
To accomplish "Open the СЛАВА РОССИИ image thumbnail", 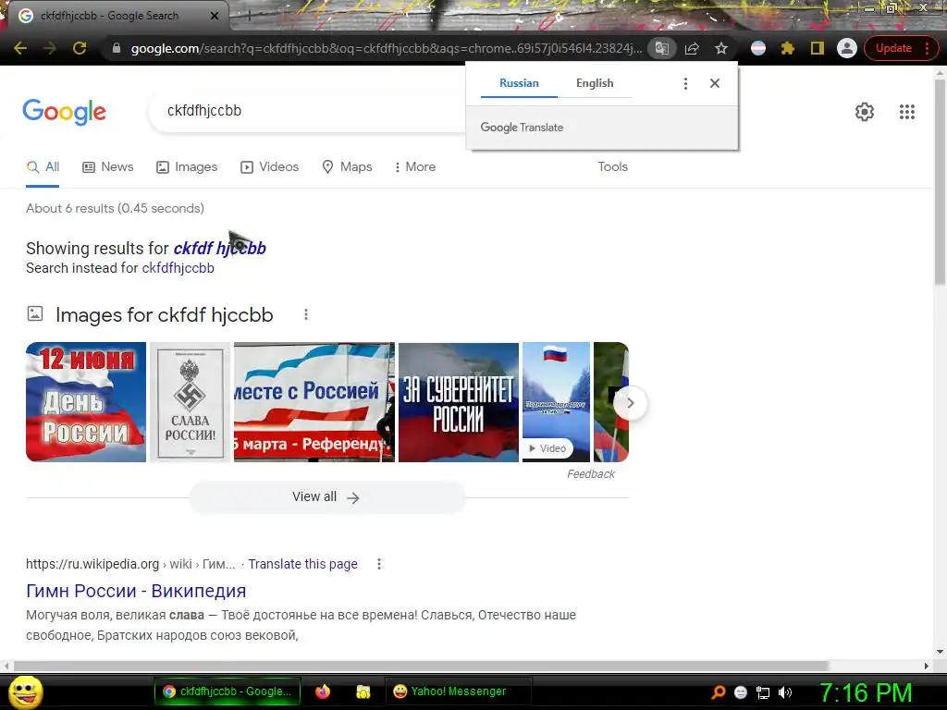I will click(x=191, y=402).
